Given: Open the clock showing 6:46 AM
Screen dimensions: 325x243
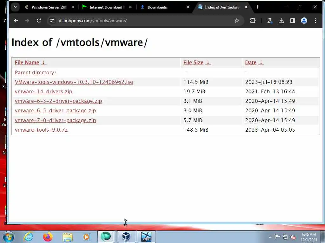Looking at the screenshot, I should [308, 237].
